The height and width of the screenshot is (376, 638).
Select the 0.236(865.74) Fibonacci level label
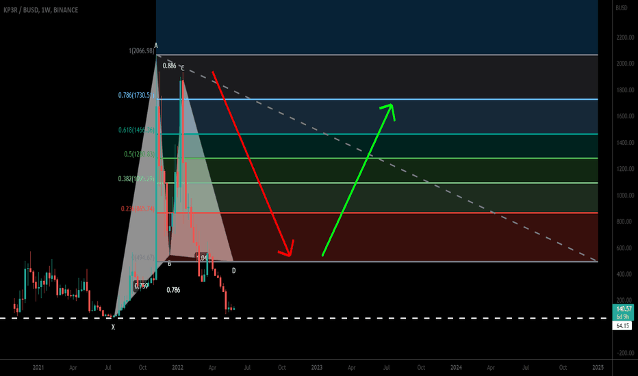click(138, 209)
